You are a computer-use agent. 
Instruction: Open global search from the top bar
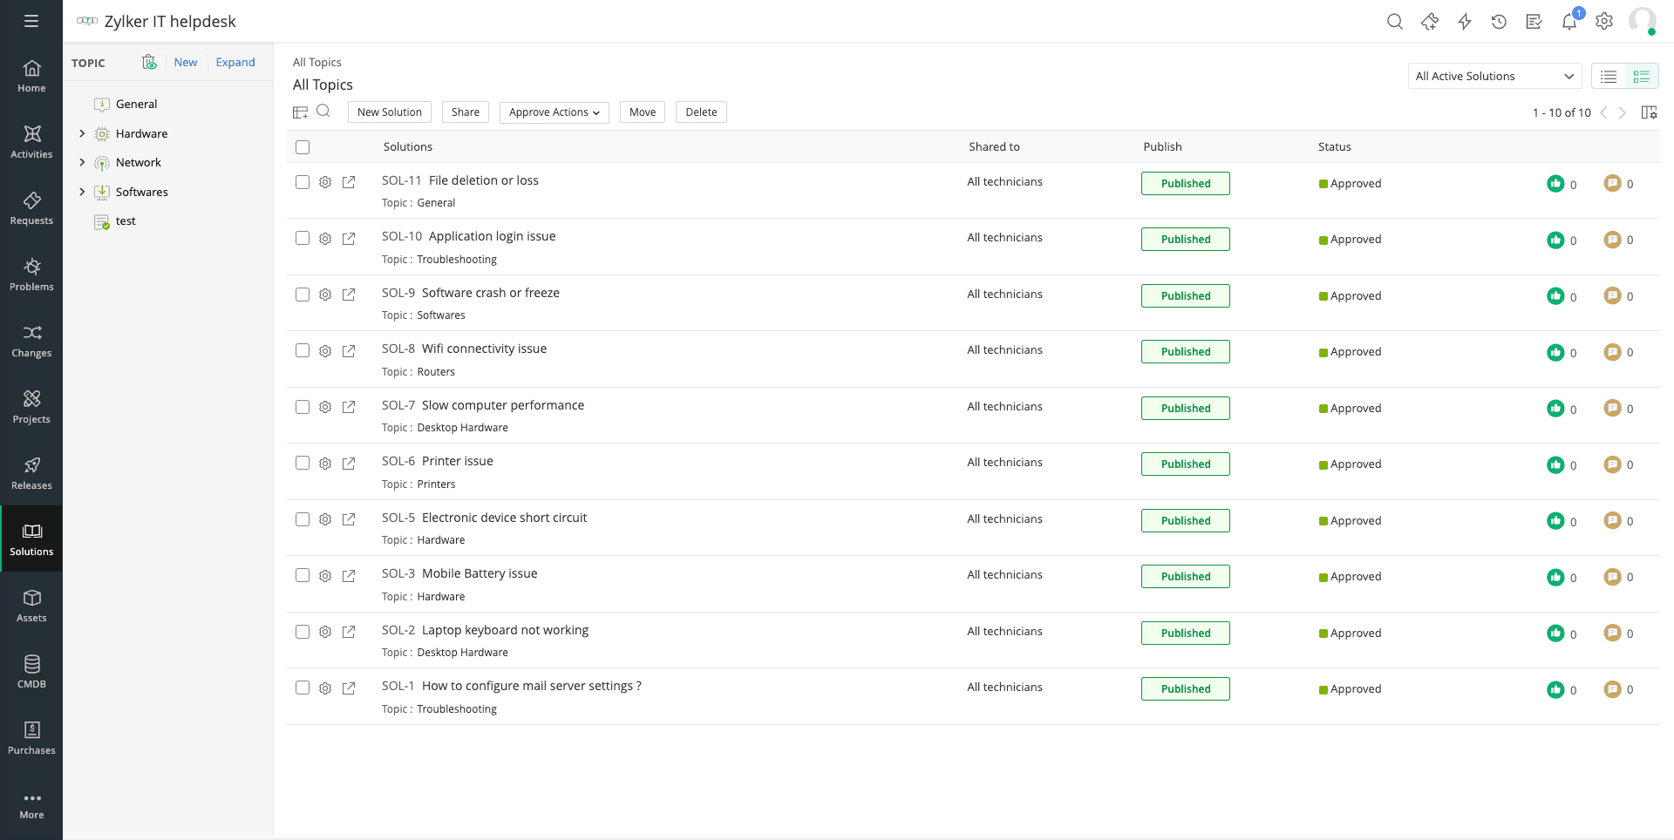(1395, 22)
